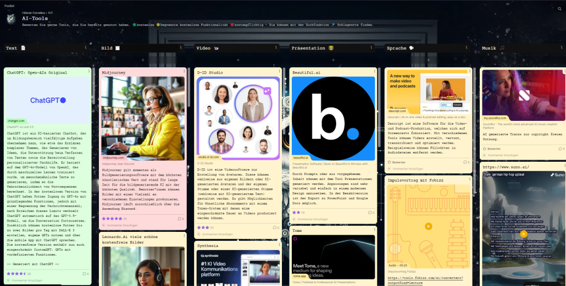This screenshot has height=286, width=566.
Task: Open the Video column options menu
Action: (x=276, y=47)
